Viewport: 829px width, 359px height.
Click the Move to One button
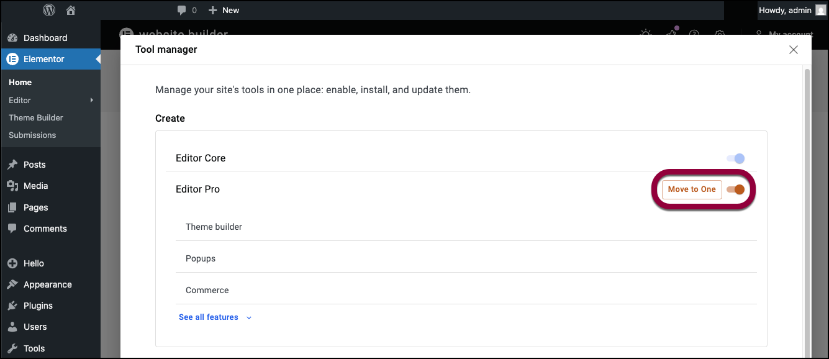(x=691, y=189)
